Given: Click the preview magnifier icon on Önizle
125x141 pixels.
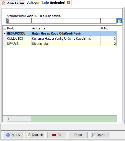Looking at the screenshot, I should tap(94, 135).
